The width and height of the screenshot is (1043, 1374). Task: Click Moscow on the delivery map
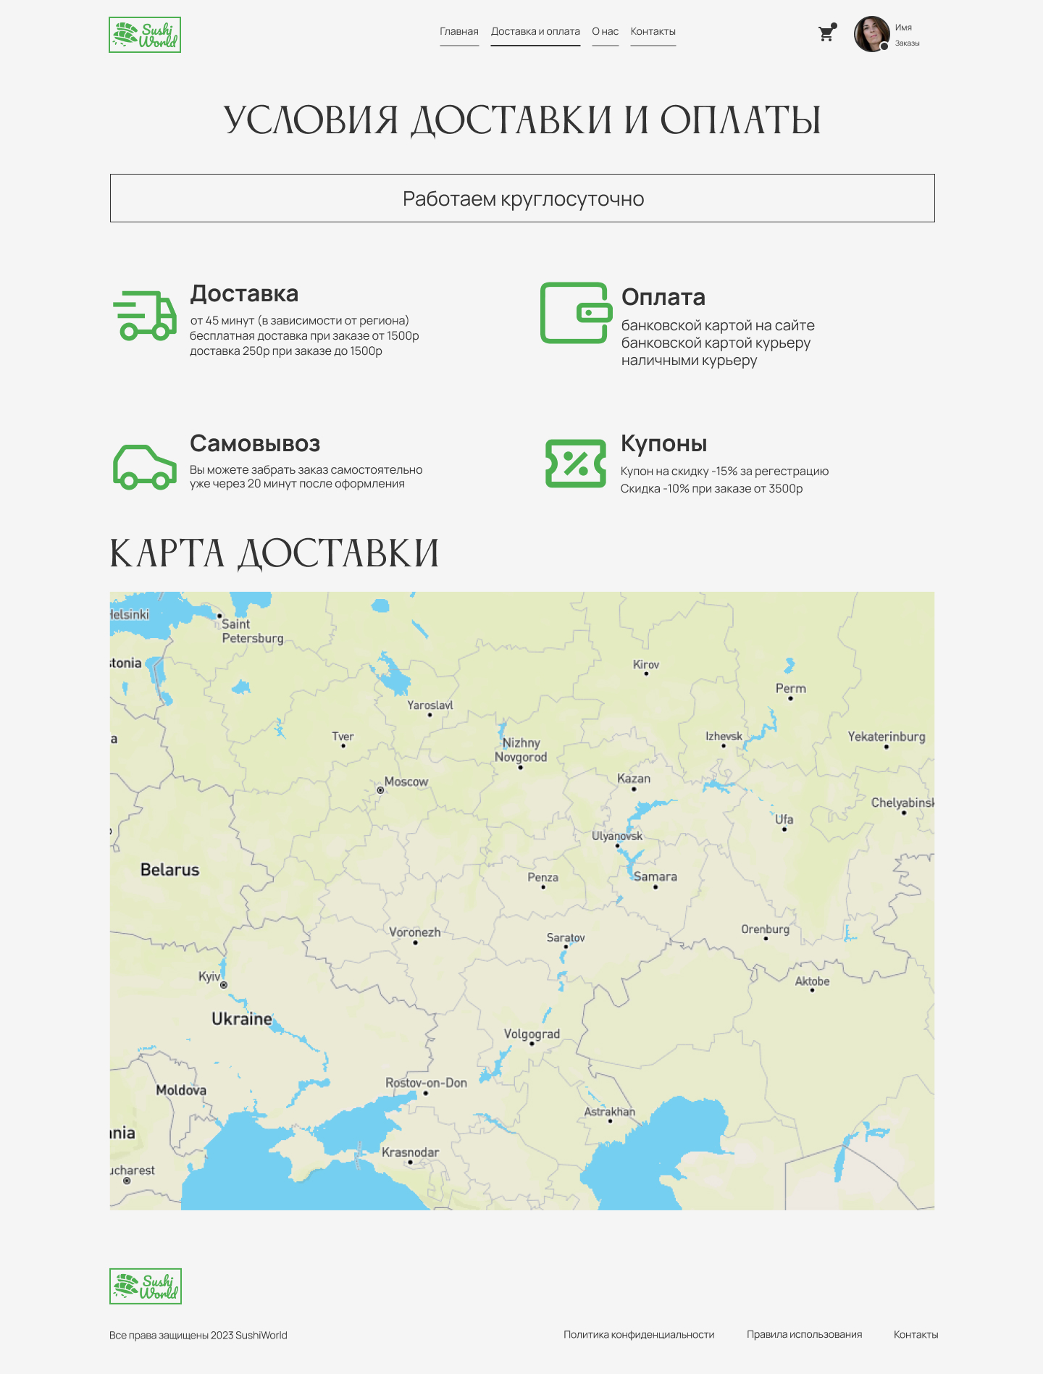pos(406,782)
